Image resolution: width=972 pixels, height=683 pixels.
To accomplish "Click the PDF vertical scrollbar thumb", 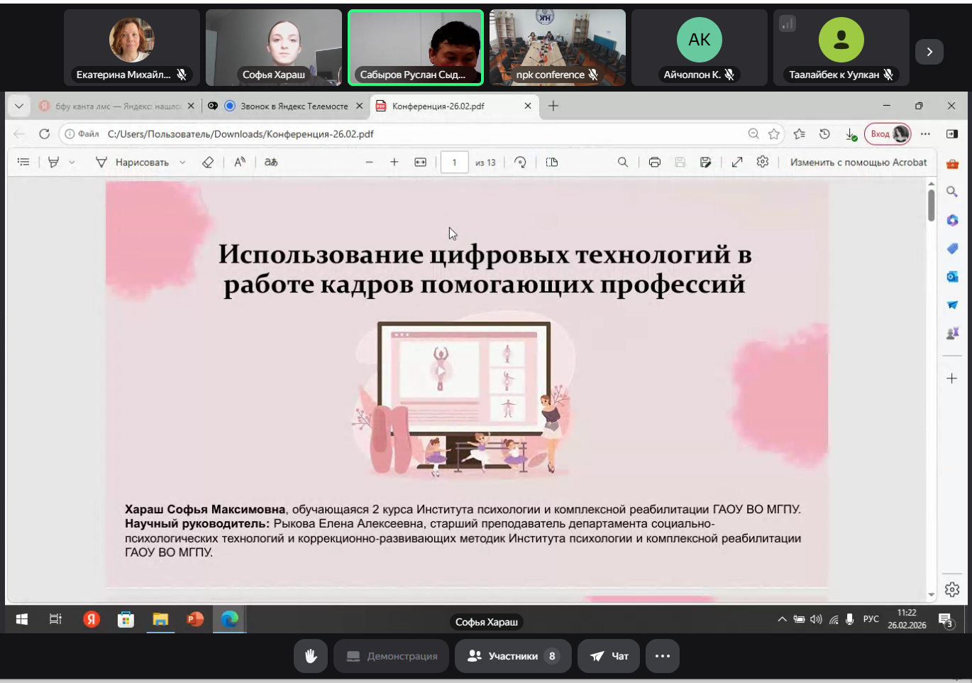I will pos(931,205).
